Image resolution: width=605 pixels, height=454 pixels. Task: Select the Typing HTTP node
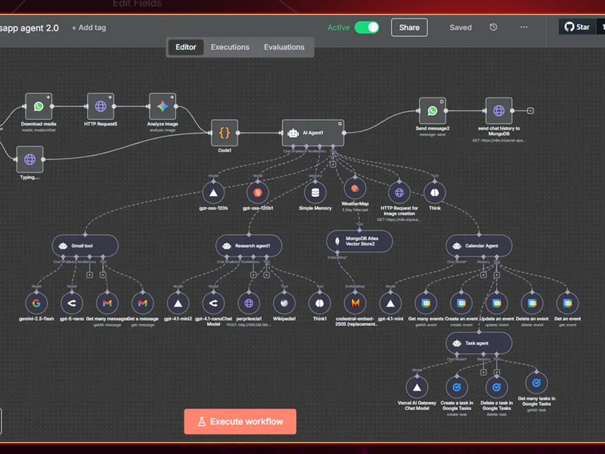pyautogui.click(x=30, y=159)
